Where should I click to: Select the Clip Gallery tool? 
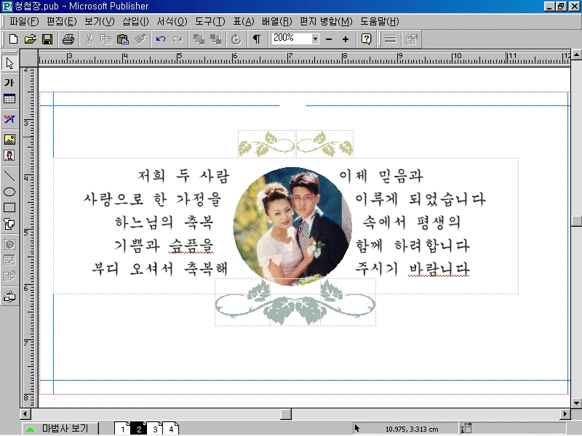coord(9,156)
